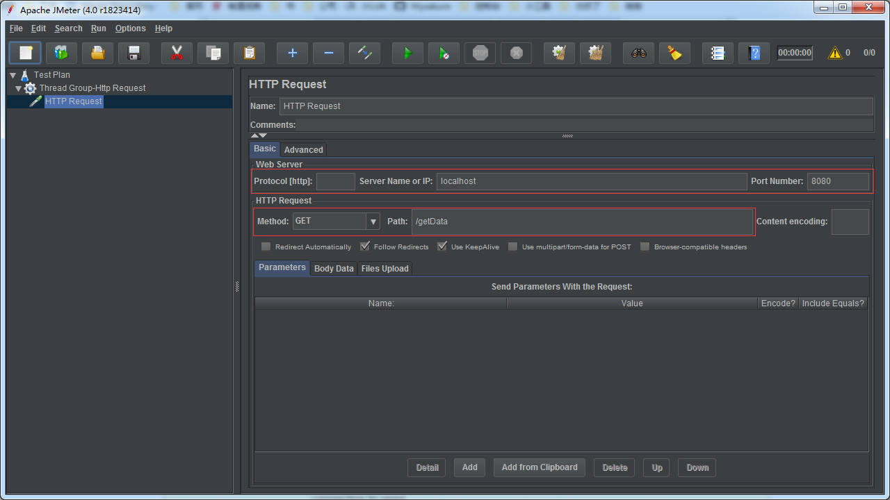Open the Help menu

click(163, 28)
